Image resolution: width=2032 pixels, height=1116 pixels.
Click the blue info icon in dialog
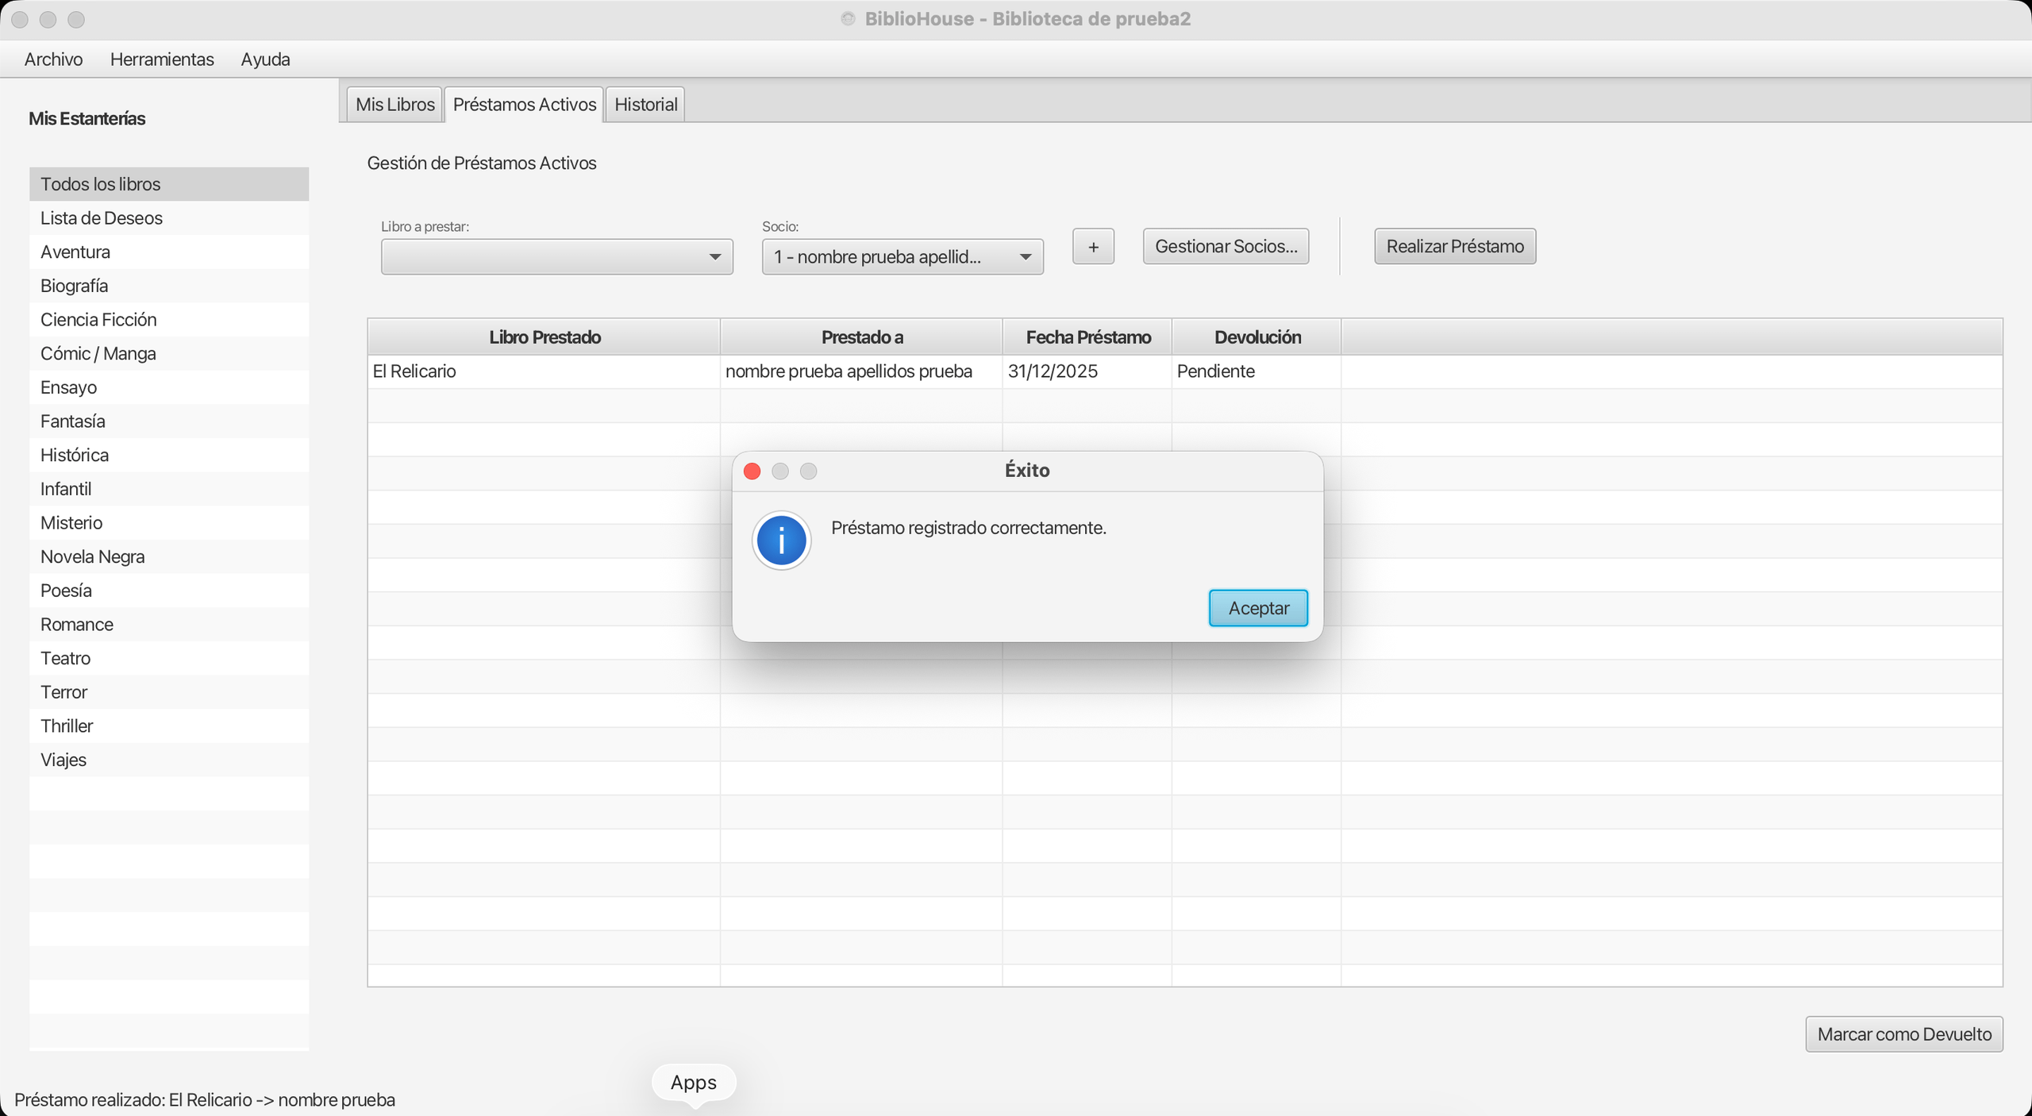[781, 541]
